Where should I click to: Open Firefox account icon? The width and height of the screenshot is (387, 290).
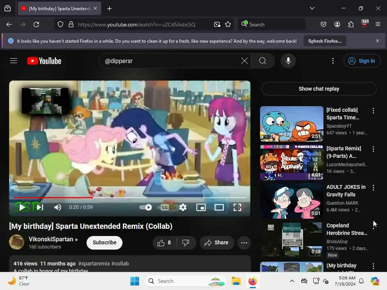pyautogui.click(x=337, y=24)
